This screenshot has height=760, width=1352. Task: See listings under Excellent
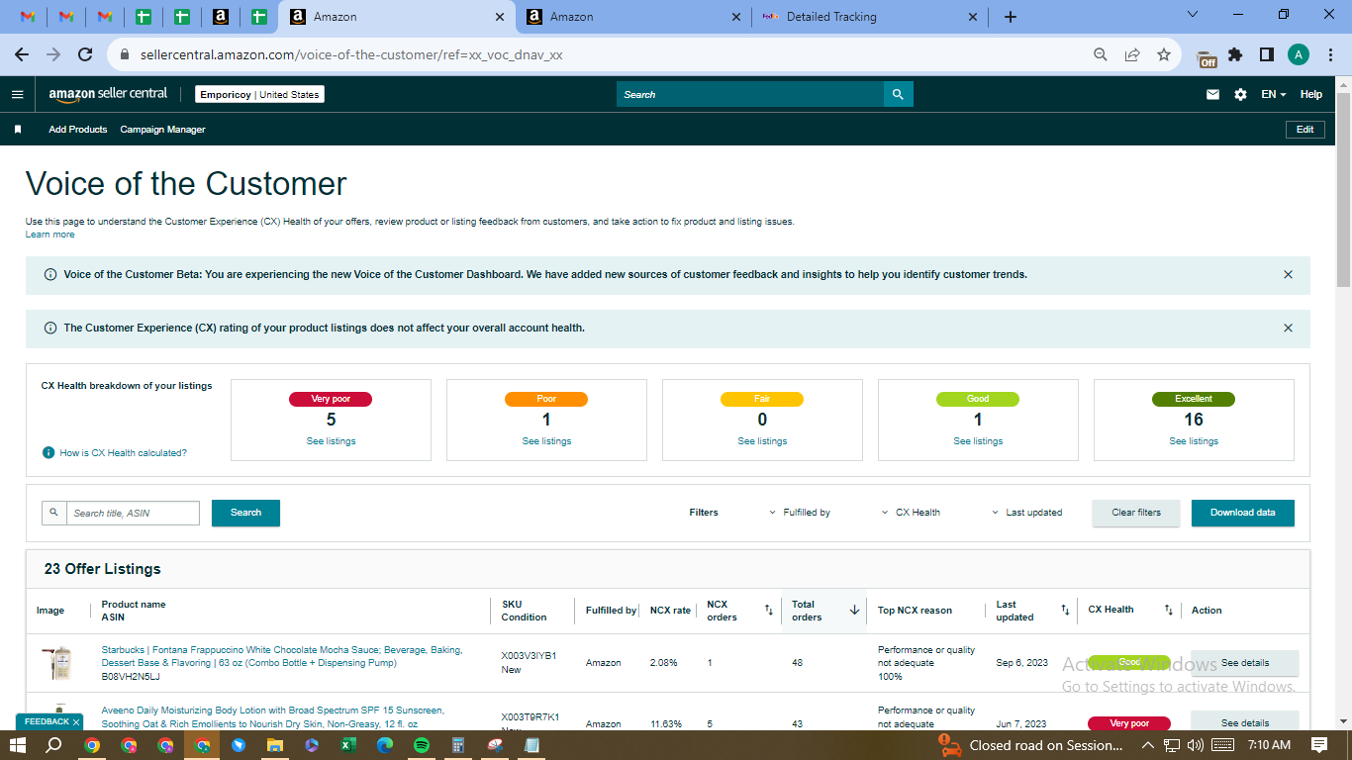click(1194, 441)
